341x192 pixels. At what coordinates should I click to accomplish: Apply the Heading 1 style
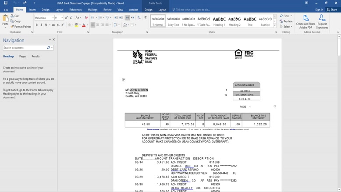pos(219,21)
